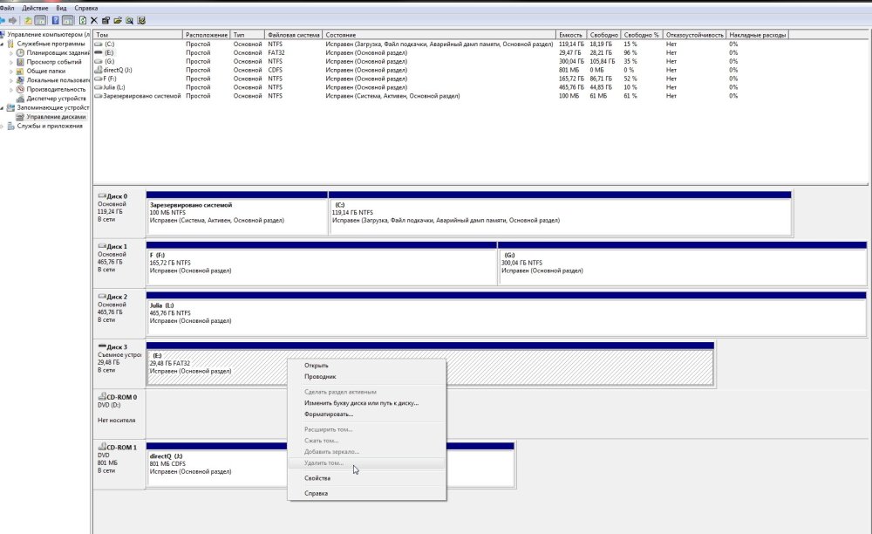Click the Properties toolbar icon
This screenshot has width=872, height=534.
[x=106, y=20]
